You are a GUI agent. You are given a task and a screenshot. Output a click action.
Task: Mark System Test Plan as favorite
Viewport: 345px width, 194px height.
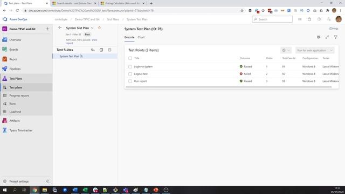(99, 27)
